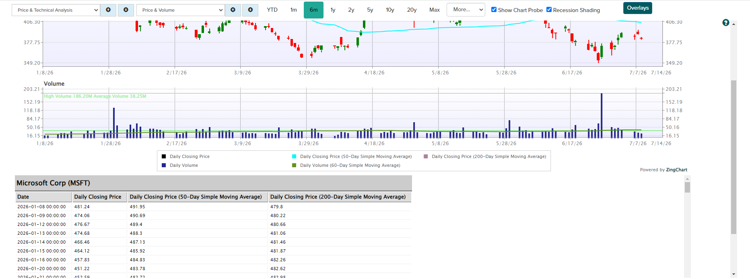Click the page vertical scrollbar thumb

[734, 157]
